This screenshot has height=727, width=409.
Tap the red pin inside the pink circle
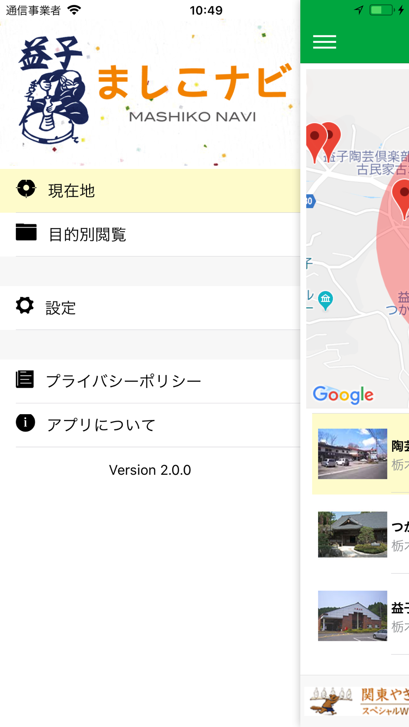tap(401, 199)
